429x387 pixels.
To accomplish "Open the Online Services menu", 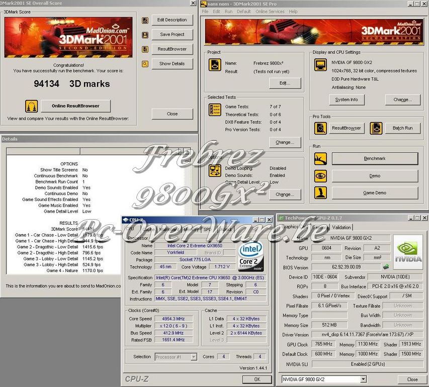I will pos(270,12).
